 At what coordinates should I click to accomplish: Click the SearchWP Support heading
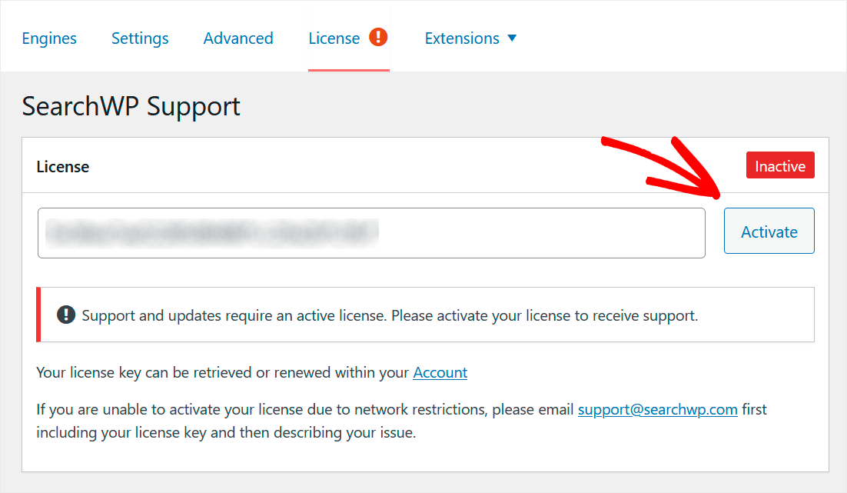131,106
